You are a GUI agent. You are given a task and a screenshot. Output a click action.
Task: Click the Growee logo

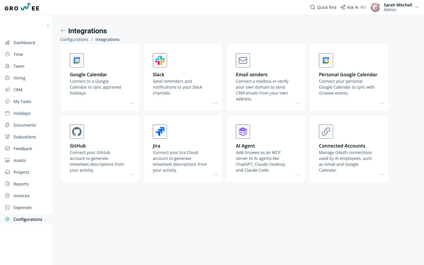point(22,7)
